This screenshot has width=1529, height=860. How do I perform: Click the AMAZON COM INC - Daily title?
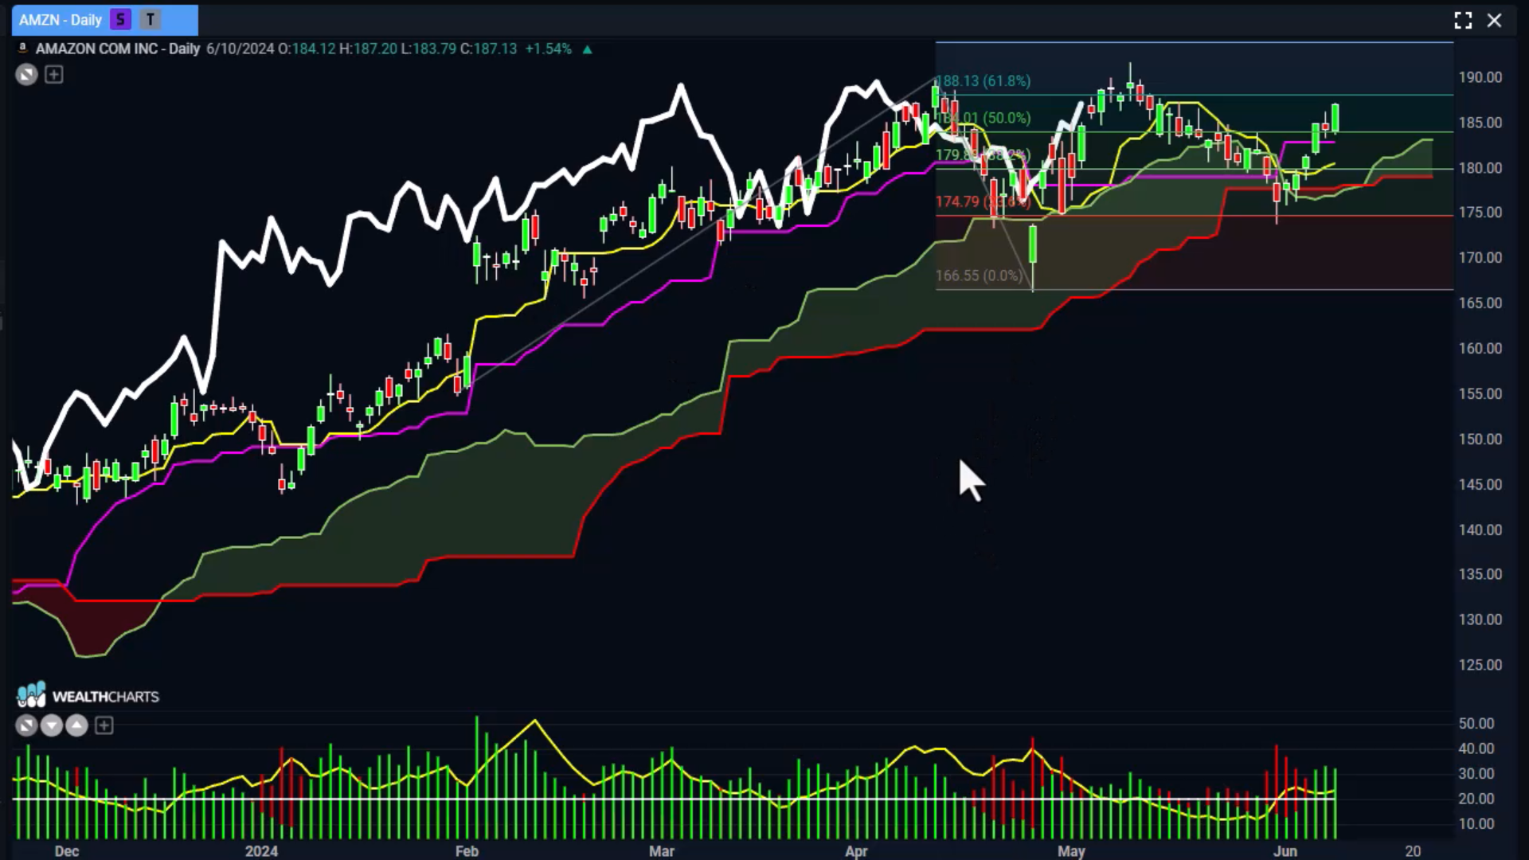coord(117,49)
